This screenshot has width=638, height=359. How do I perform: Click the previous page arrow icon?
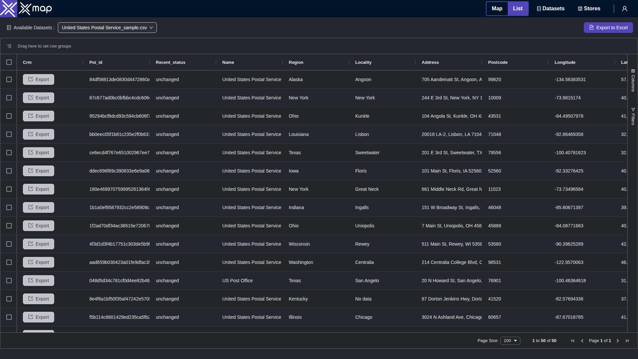pyautogui.click(x=582, y=341)
